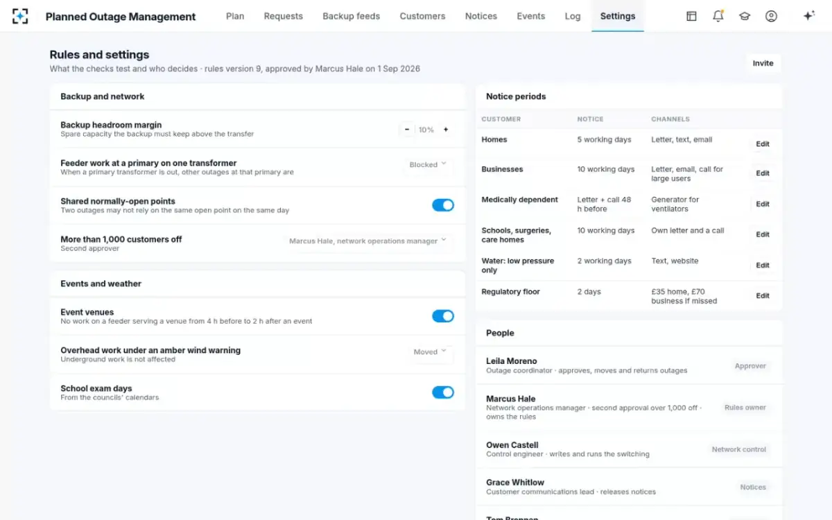Image resolution: width=832 pixels, height=520 pixels.
Task: Edit the Homes notice period
Action: pyautogui.click(x=763, y=144)
